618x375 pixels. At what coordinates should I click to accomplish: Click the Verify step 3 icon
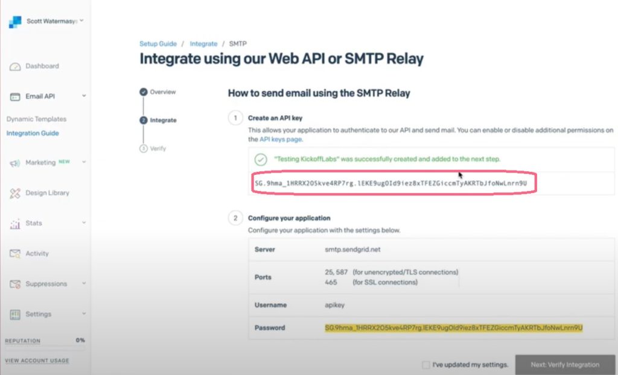(144, 148)
